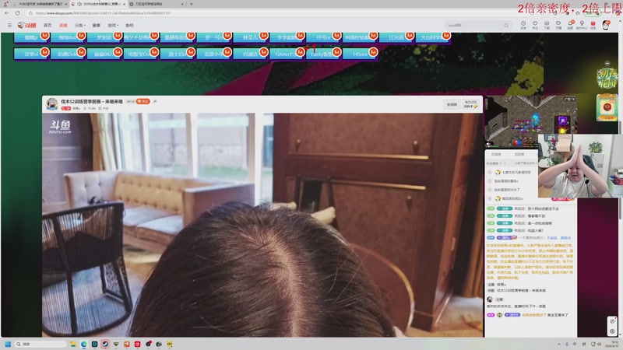Open the red event card under garden badge

coord(607,107)
